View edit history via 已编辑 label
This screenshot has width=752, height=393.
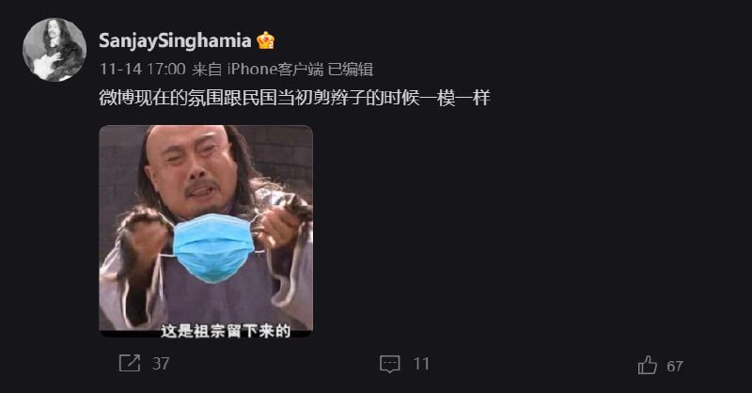click(351, 69)
